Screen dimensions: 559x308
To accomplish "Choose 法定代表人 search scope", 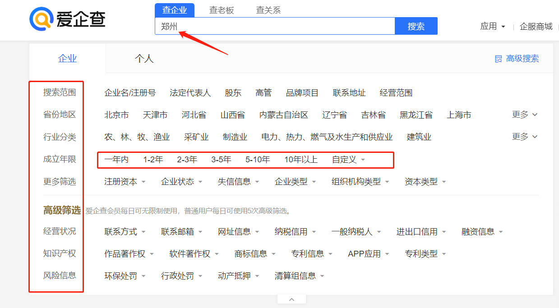I will 190,93.
